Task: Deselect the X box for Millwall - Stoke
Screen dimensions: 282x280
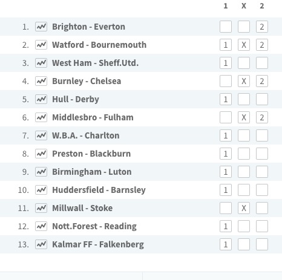Action: click(x=244, y=208)
